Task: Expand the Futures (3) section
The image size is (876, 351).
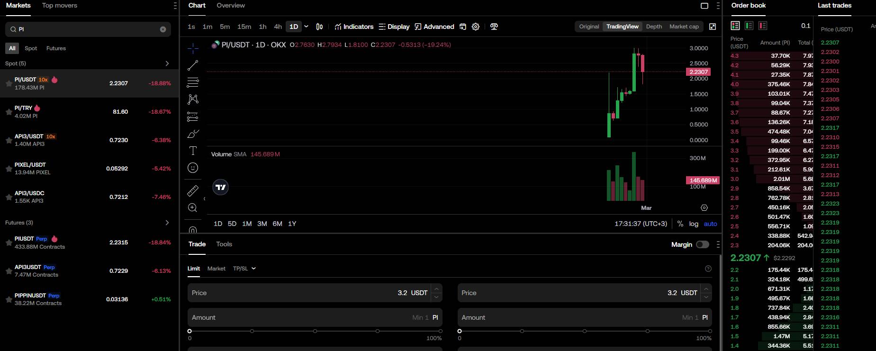Action: coord(167,223)
